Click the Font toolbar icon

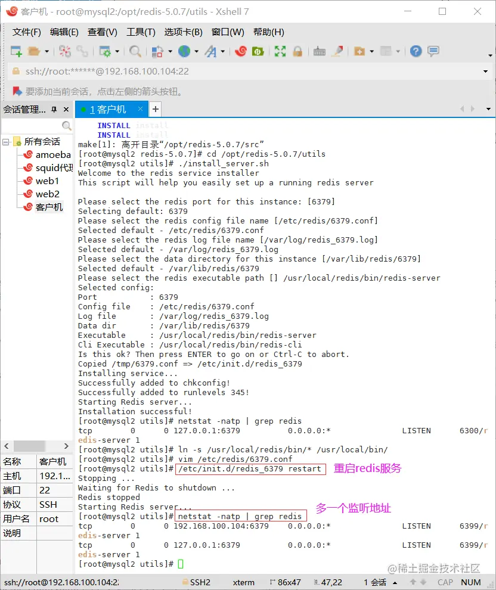211,51
